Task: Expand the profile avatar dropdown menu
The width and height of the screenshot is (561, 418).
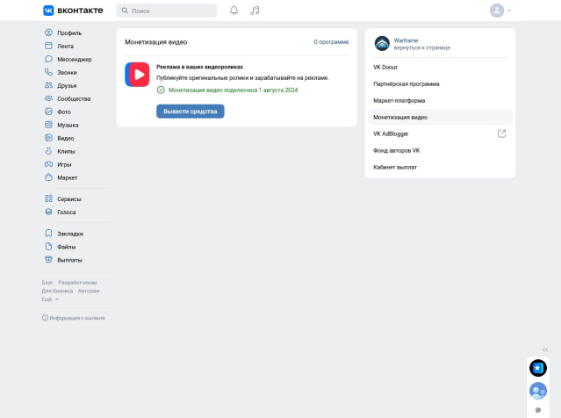Action: (501, 11)
